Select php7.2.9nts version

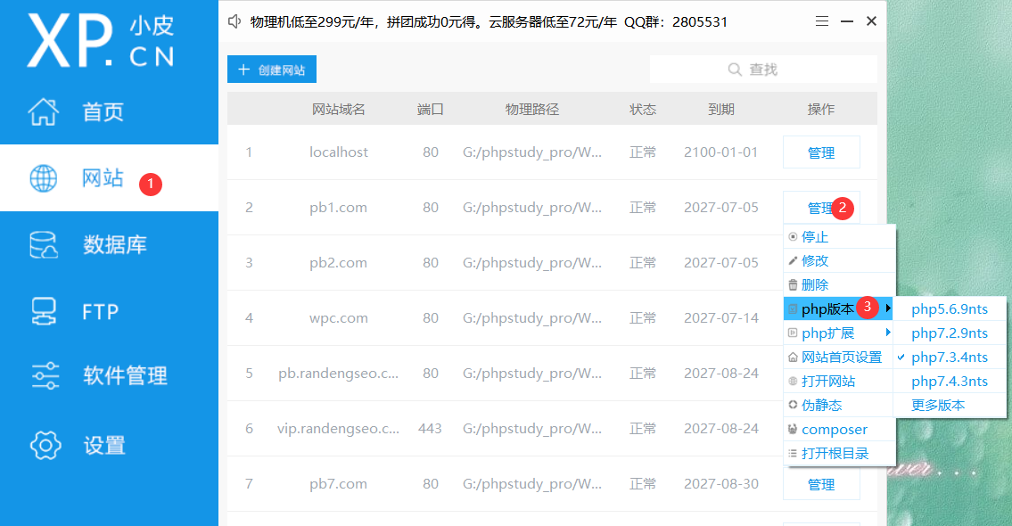950,333
